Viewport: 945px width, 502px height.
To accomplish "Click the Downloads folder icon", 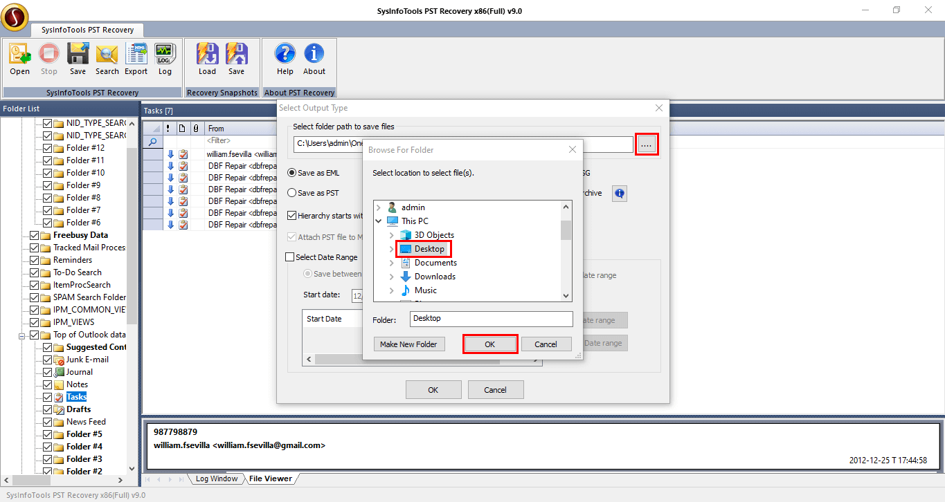I will 406,277.
